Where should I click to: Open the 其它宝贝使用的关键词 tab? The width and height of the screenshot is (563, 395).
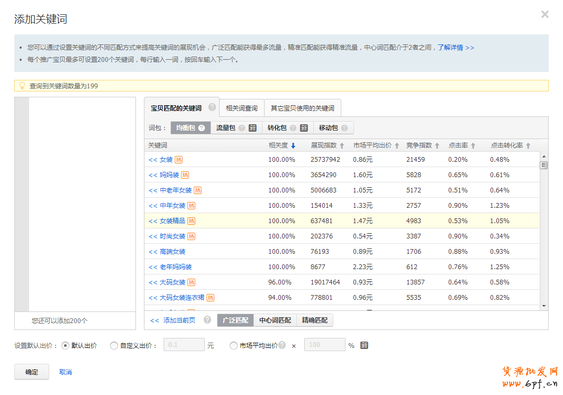point(302,108)
